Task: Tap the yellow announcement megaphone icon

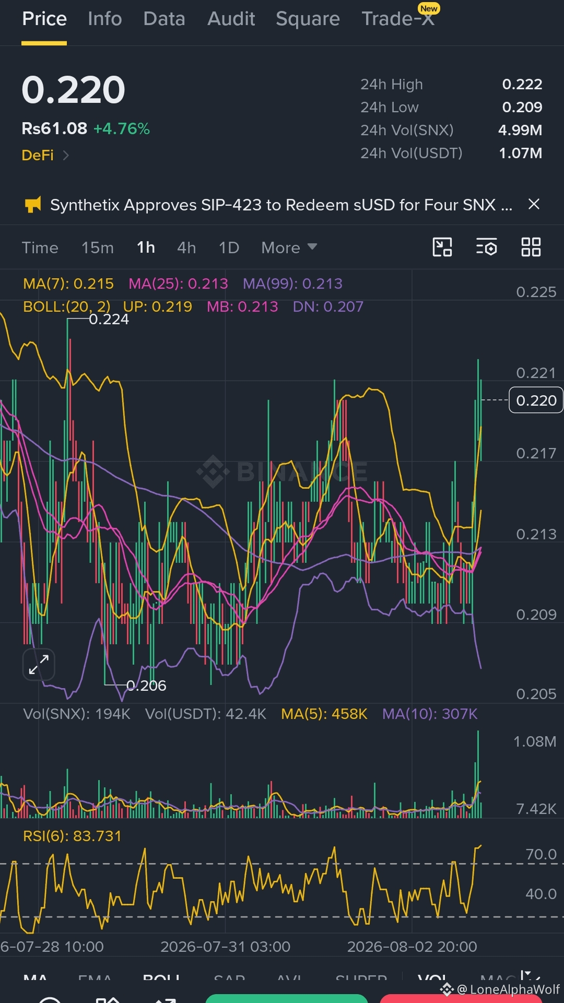Action: point(33,205)
